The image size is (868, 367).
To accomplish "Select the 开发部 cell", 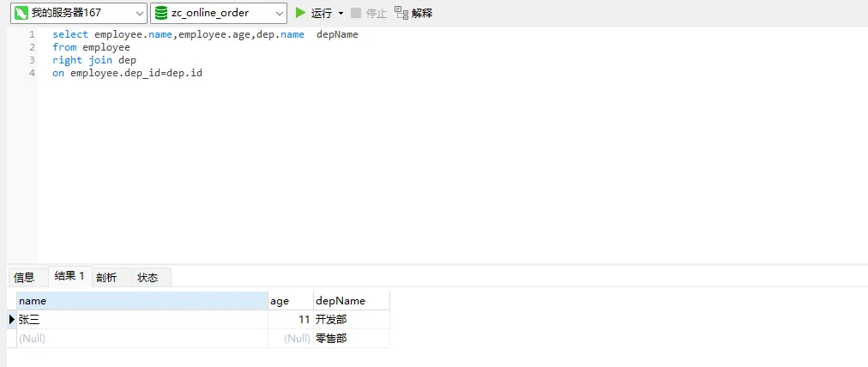I will pos(350,320).
